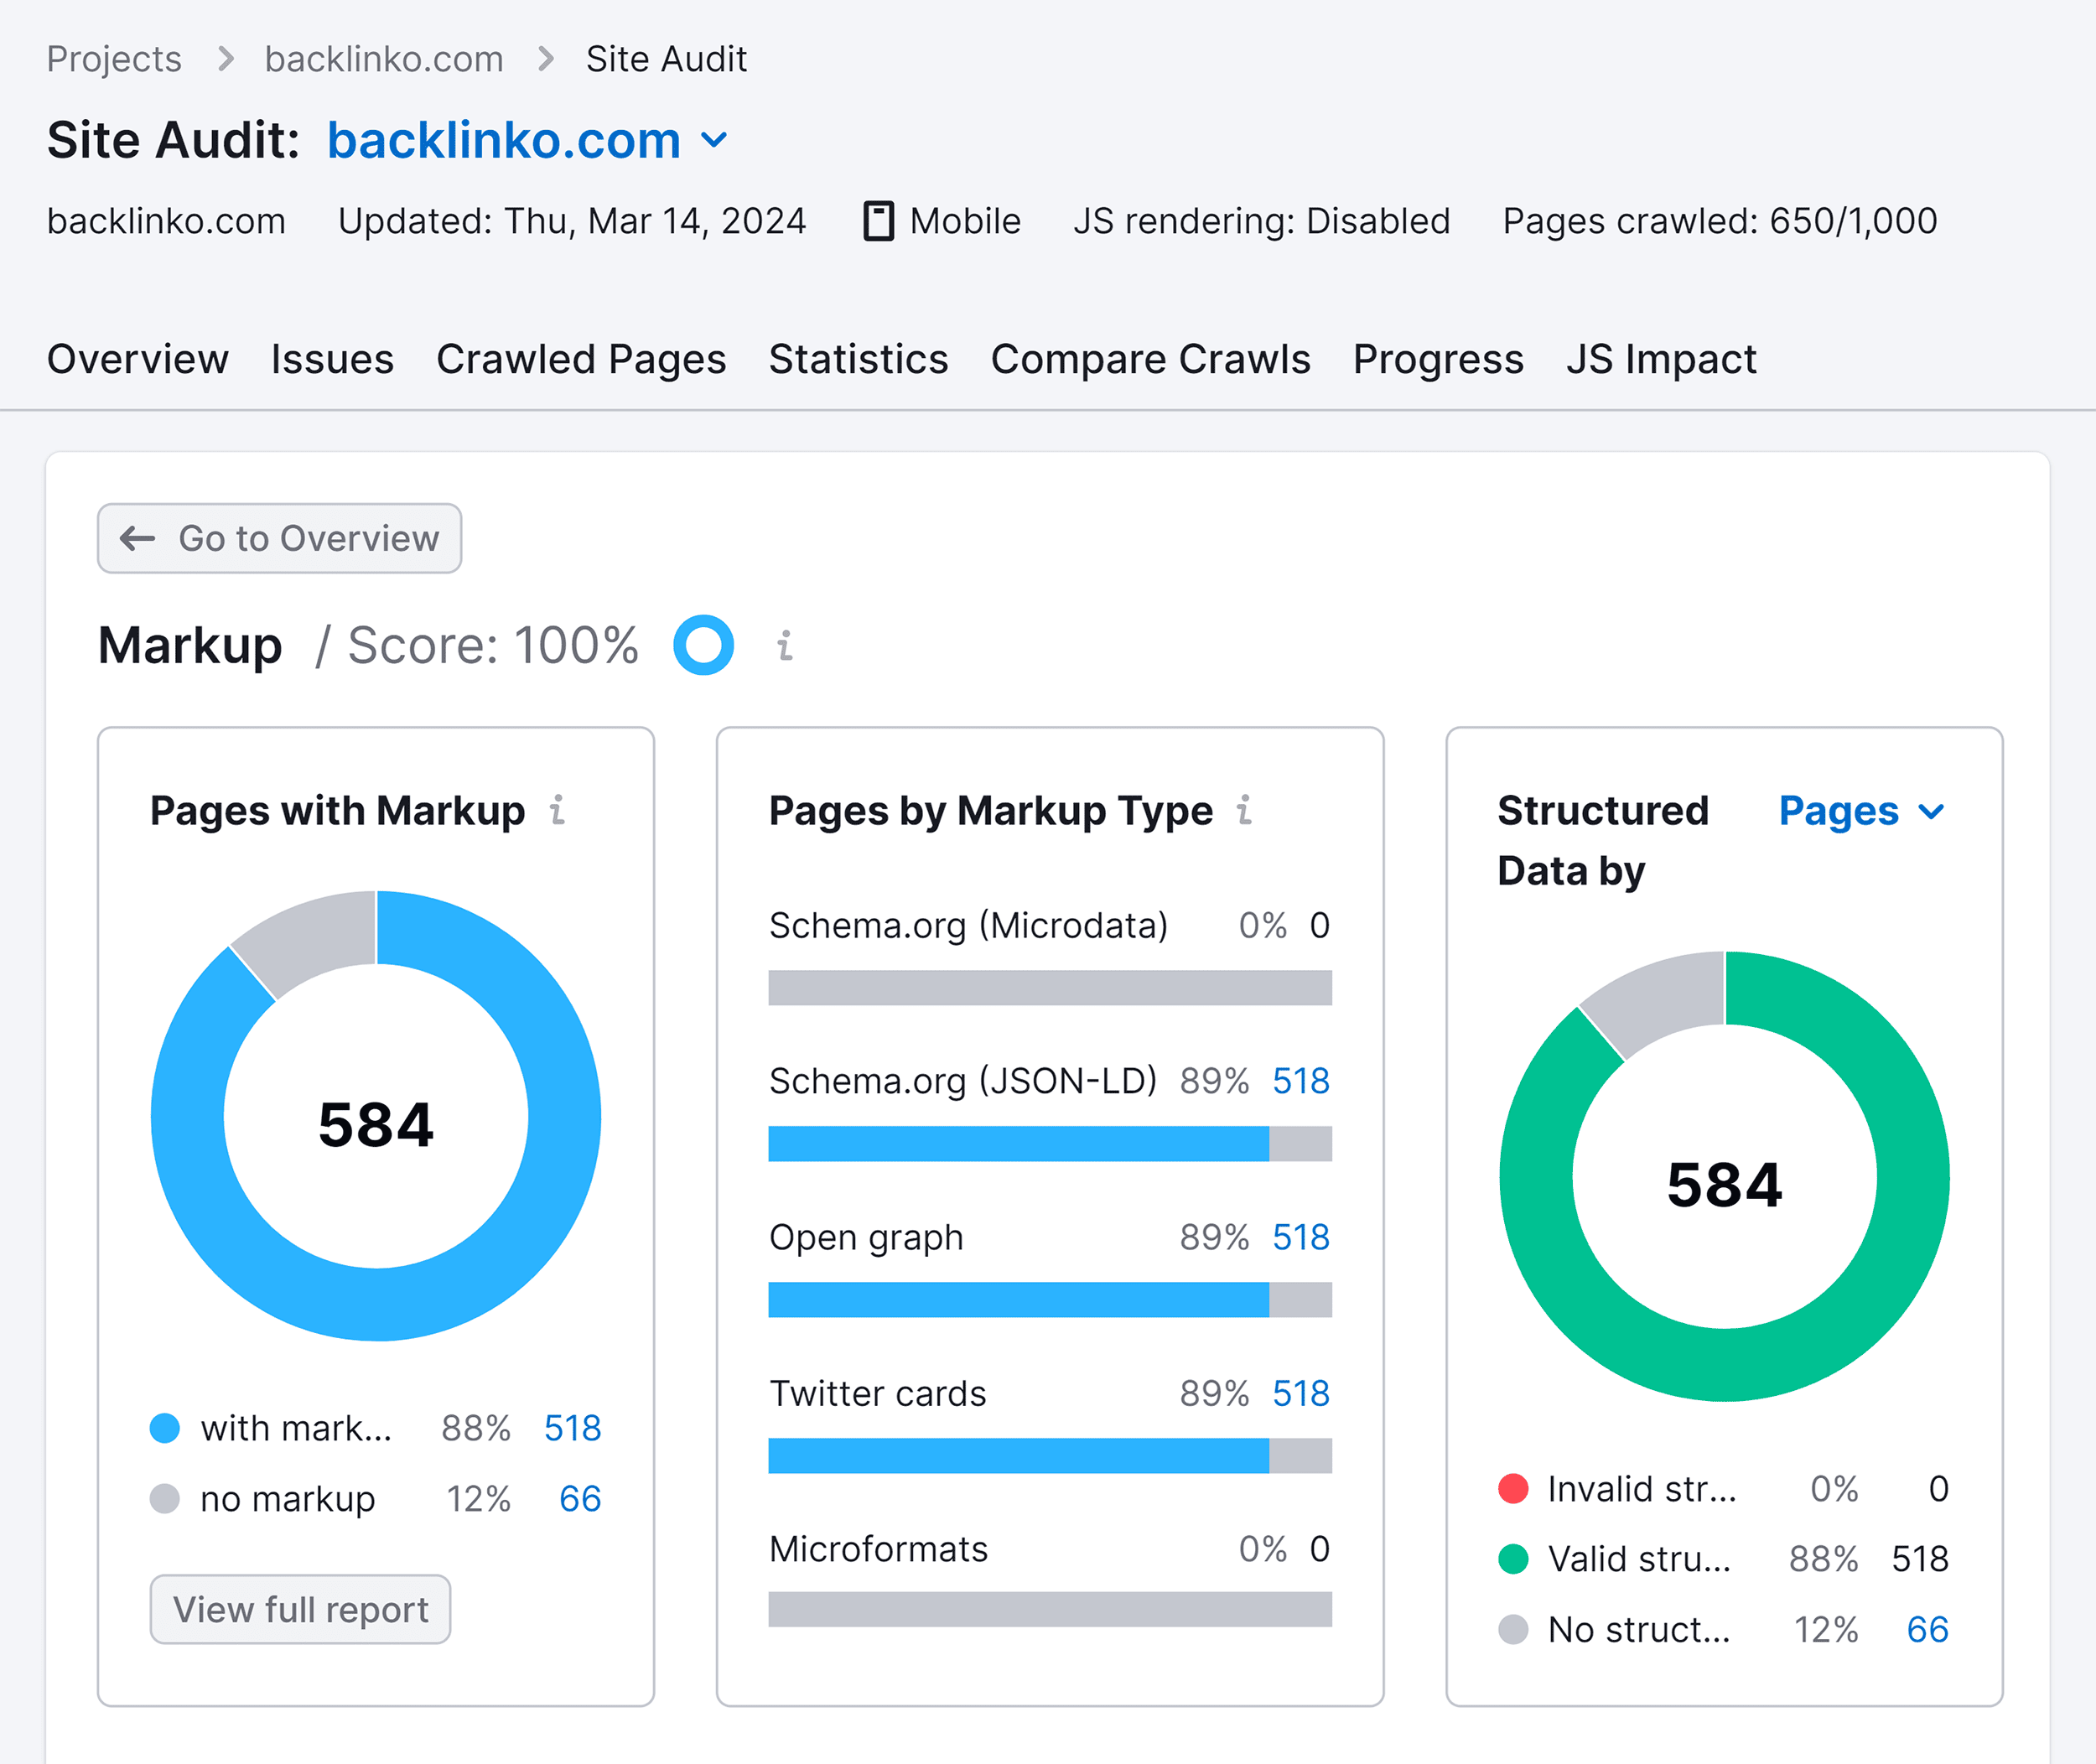Click the View full report button
Viewport: 2096px width, 1764px height.
[300, 1610]
